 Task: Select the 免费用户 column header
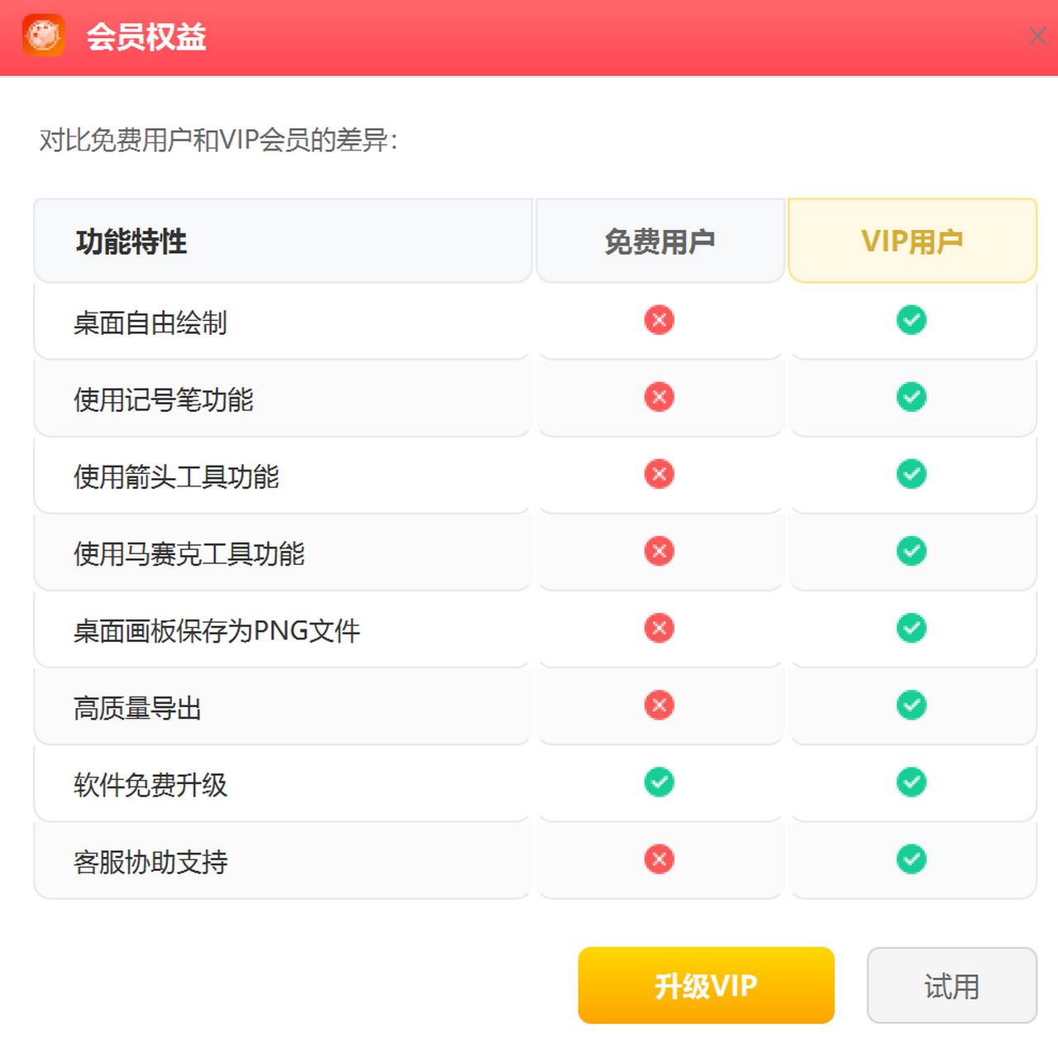[660, 242]
